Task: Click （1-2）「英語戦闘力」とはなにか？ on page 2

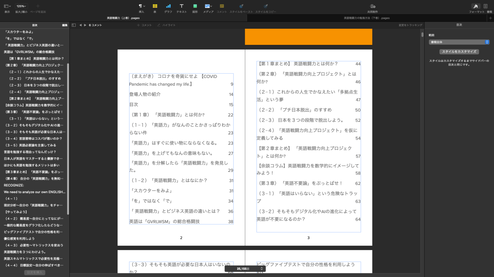Action: pos(169,180)
